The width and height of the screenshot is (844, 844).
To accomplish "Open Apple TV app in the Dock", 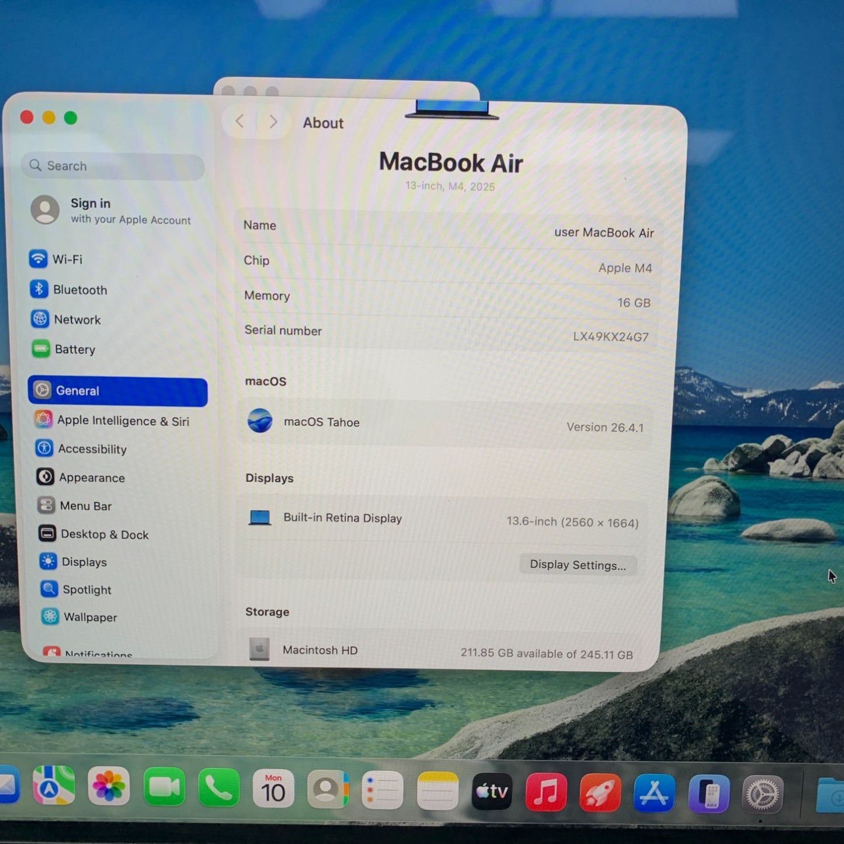I will (492, 791).
